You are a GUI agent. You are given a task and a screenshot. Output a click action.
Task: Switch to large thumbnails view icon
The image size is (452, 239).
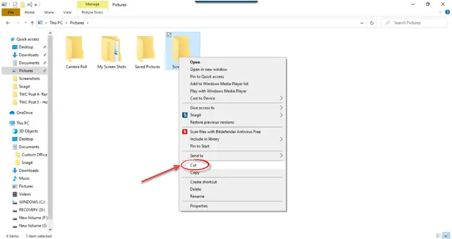tap(447, 236)
